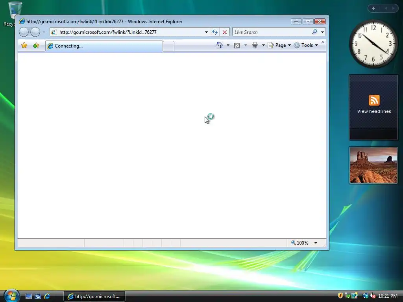
Task: Expand the address bar history dropdown
Action: coord(206,32)
